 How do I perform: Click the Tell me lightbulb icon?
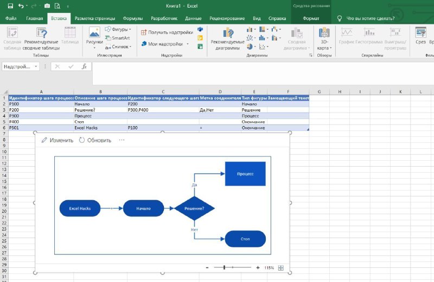pyautogui.click(x=340, y=18)
